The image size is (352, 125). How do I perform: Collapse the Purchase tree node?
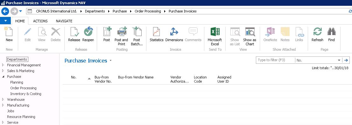[3, 77]
